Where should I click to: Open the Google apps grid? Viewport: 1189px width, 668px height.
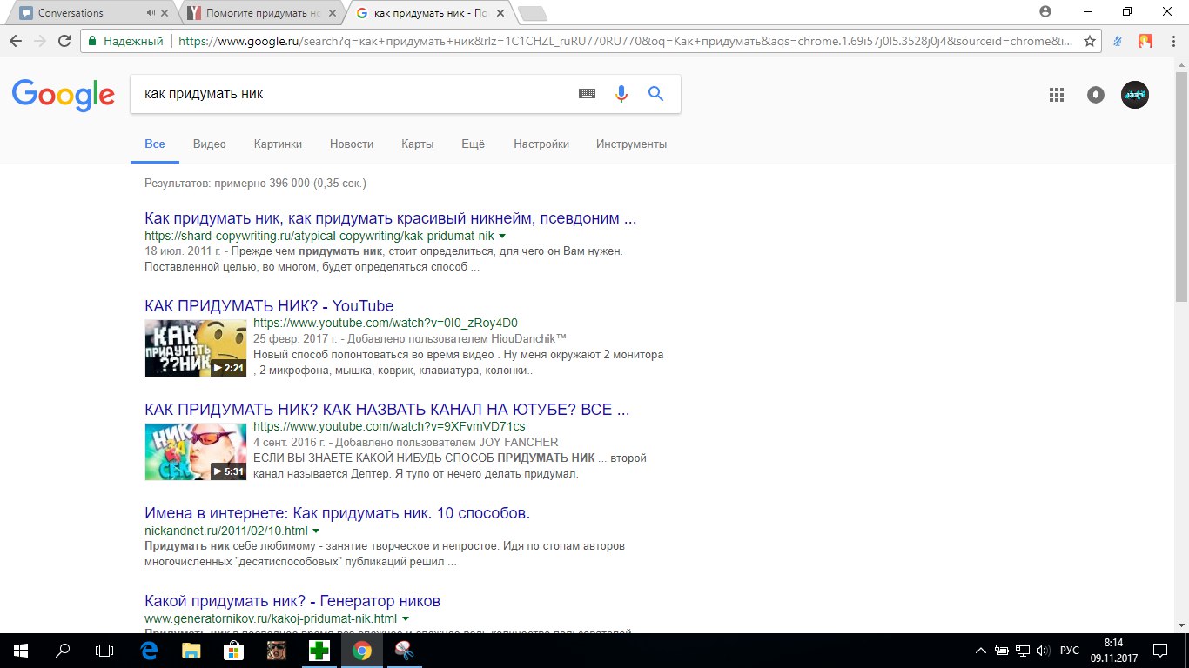click(1056, 95)
